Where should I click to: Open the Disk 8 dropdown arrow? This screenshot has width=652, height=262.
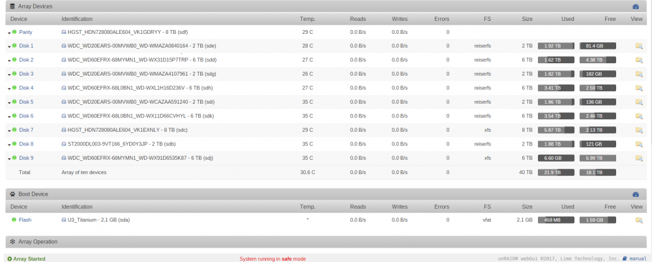click(x=9, y=145)
